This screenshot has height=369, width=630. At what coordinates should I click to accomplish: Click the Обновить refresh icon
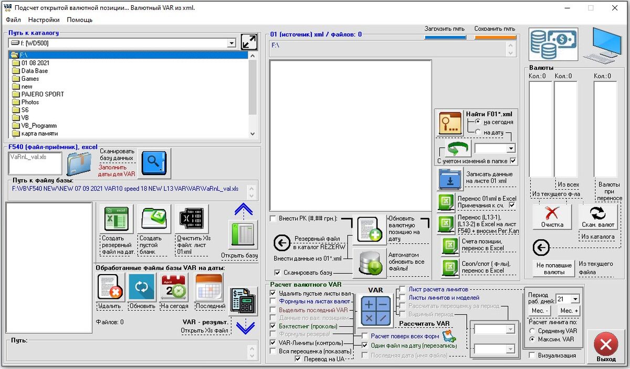(142, 287)
